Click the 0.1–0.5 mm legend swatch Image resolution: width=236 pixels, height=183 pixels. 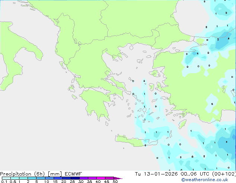[6, 178]
